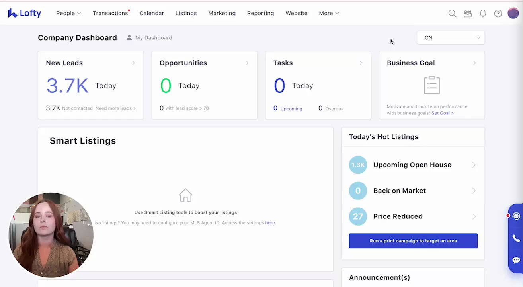Click the Set Goal link
This screenshot has height=287, width=523.
[x=442, y=113]
